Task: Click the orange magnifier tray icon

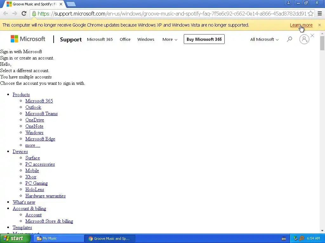Action: [302, 239]
